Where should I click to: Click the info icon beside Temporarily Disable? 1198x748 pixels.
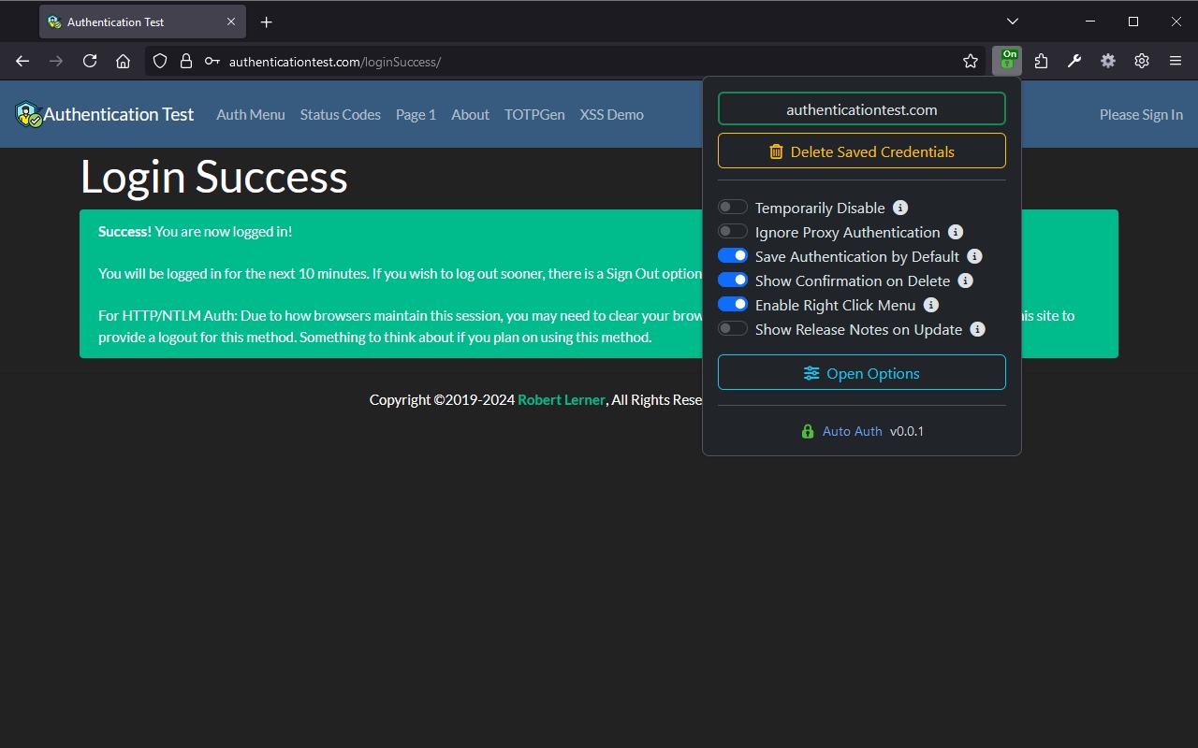[900, 208]
